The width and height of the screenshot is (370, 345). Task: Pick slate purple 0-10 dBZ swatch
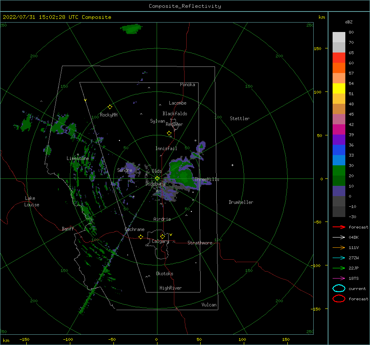[x=339, y=191]
